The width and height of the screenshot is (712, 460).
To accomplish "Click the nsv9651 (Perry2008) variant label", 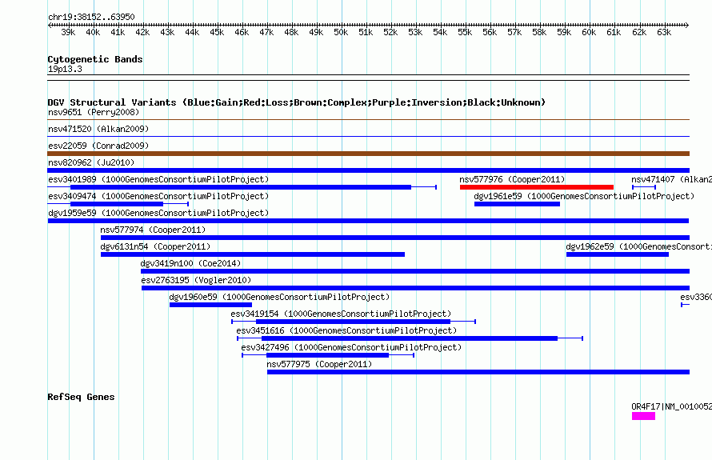I will [94, 112].
